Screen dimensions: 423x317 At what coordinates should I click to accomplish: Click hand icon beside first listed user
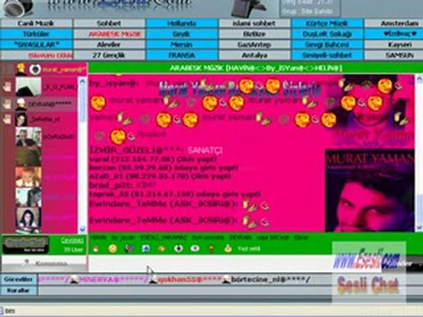(7, 86)
